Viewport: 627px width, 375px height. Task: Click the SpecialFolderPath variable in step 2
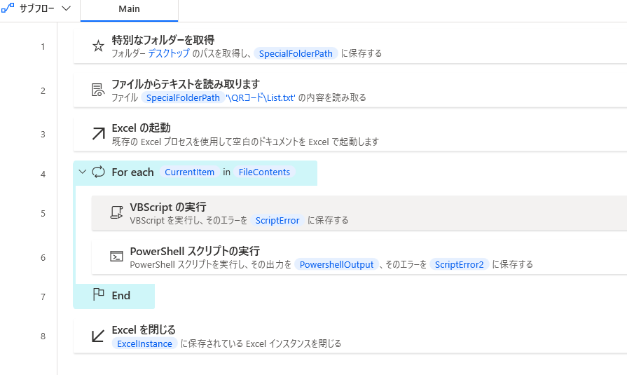183,97
